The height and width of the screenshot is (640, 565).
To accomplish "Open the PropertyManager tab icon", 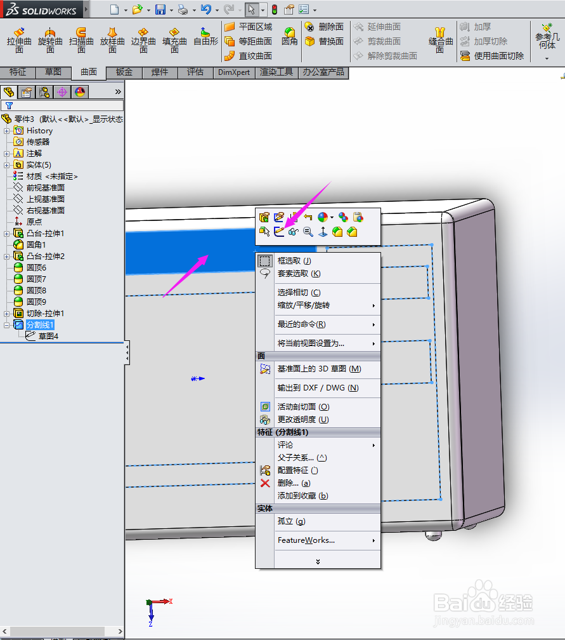I will click(27, 92).
